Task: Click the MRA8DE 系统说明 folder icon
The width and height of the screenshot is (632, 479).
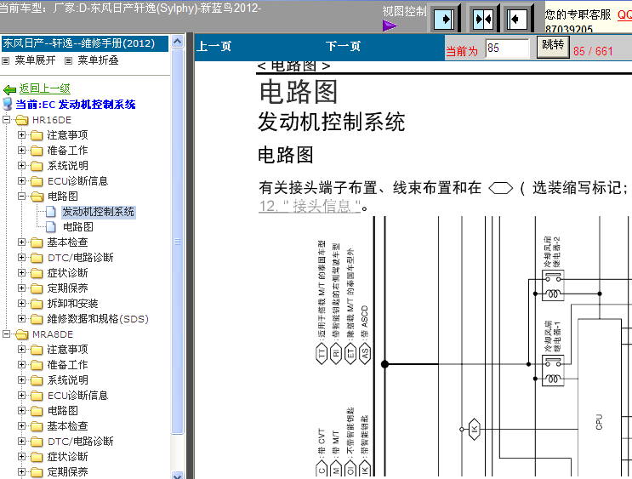Action: tap(37, 380)
